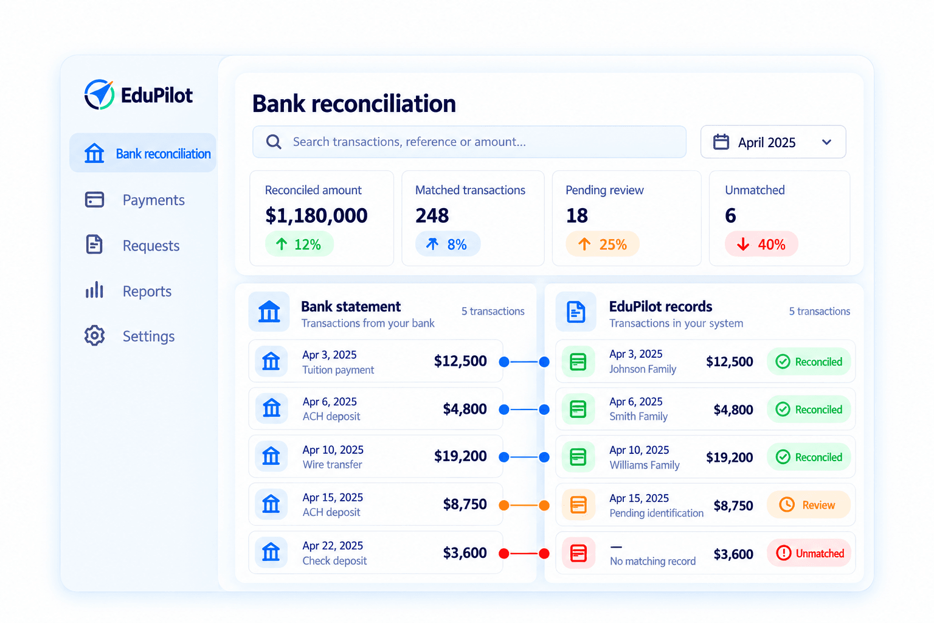Click the 8% matched transactions badge
The width and height of the screenshot is (934, 623).
(448, 244)
